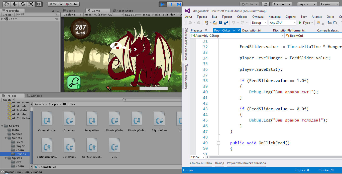Open the Any CPU platform dropdown

click(x=282, y=23)
